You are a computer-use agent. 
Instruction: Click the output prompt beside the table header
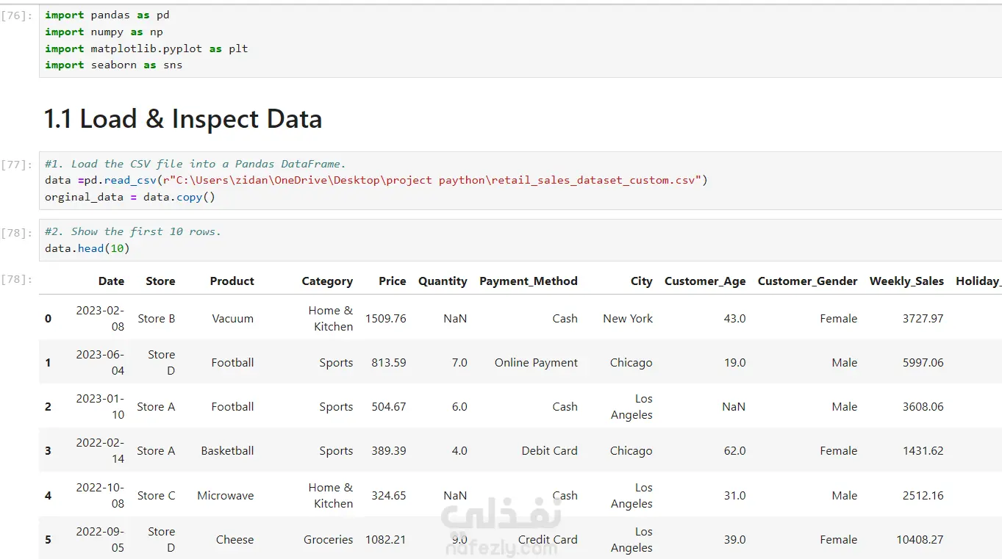[x=18, y=279]
